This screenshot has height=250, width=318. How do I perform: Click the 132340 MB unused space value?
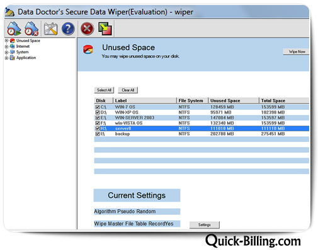coord(222,123)
